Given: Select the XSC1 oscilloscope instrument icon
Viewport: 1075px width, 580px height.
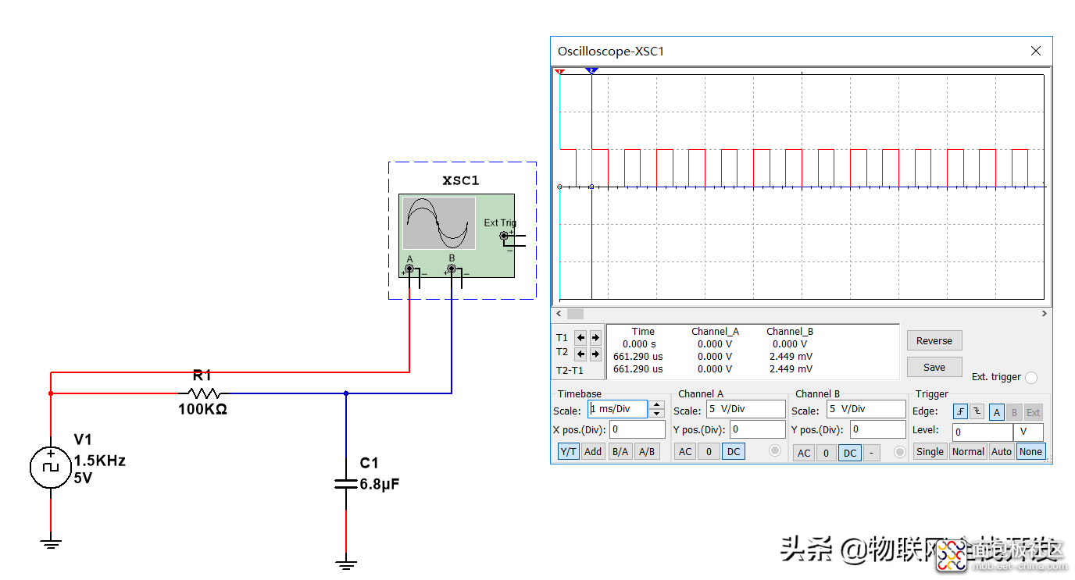Looking at the screenshot, I should [456, 236].
